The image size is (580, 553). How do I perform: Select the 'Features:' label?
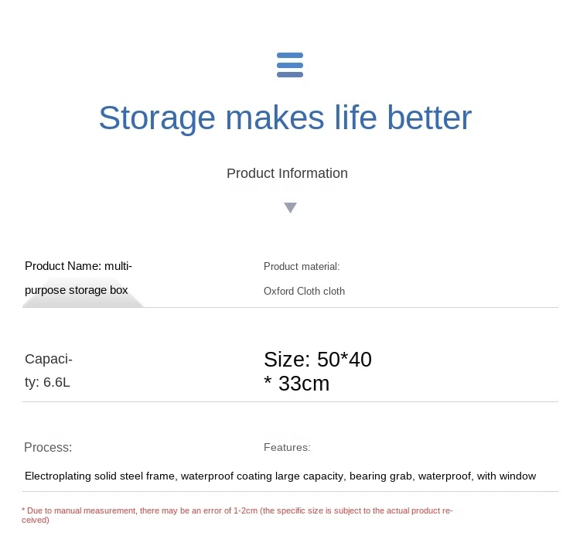click(x=287, y=447)
